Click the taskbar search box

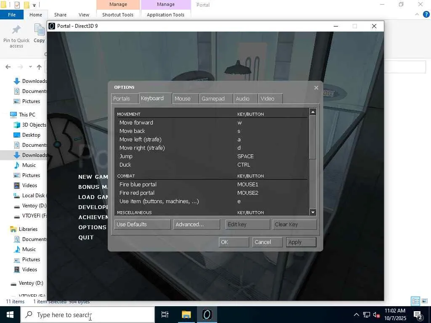tap(88, 315)
